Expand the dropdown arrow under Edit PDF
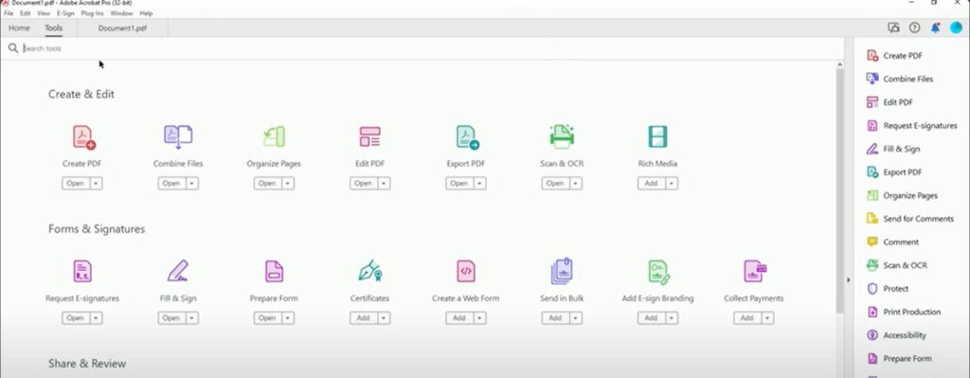Screen dimensions: 970x378 tap(385, 184)
